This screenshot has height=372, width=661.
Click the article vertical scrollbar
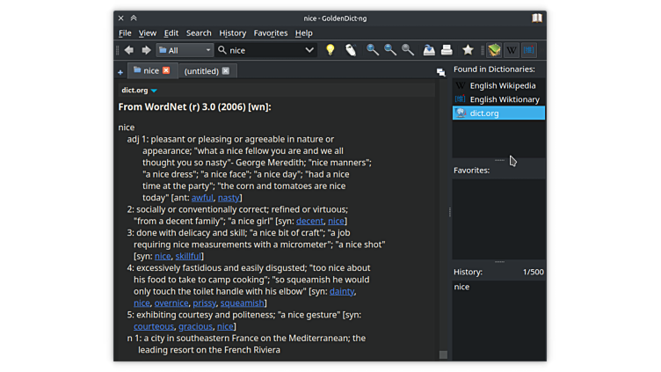coord(443,220)
